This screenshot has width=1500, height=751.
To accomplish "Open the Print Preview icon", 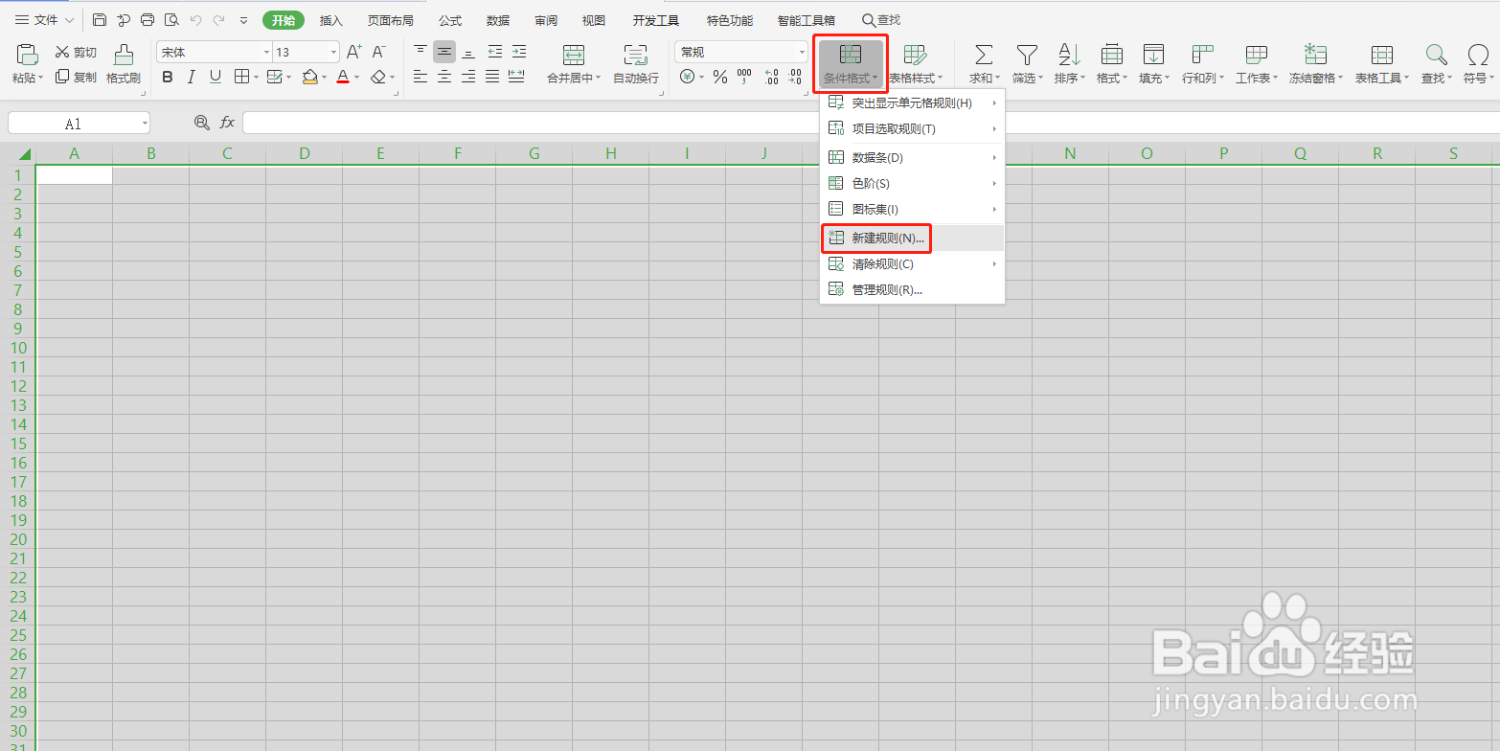I will pyautogui.click(x=171, y=20).
